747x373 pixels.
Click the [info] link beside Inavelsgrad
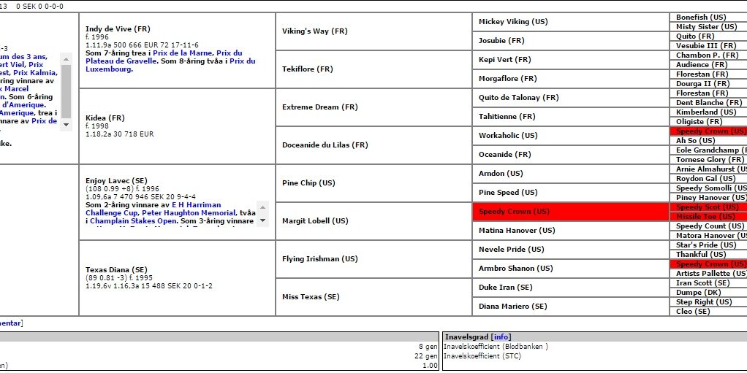pos(501,337)
